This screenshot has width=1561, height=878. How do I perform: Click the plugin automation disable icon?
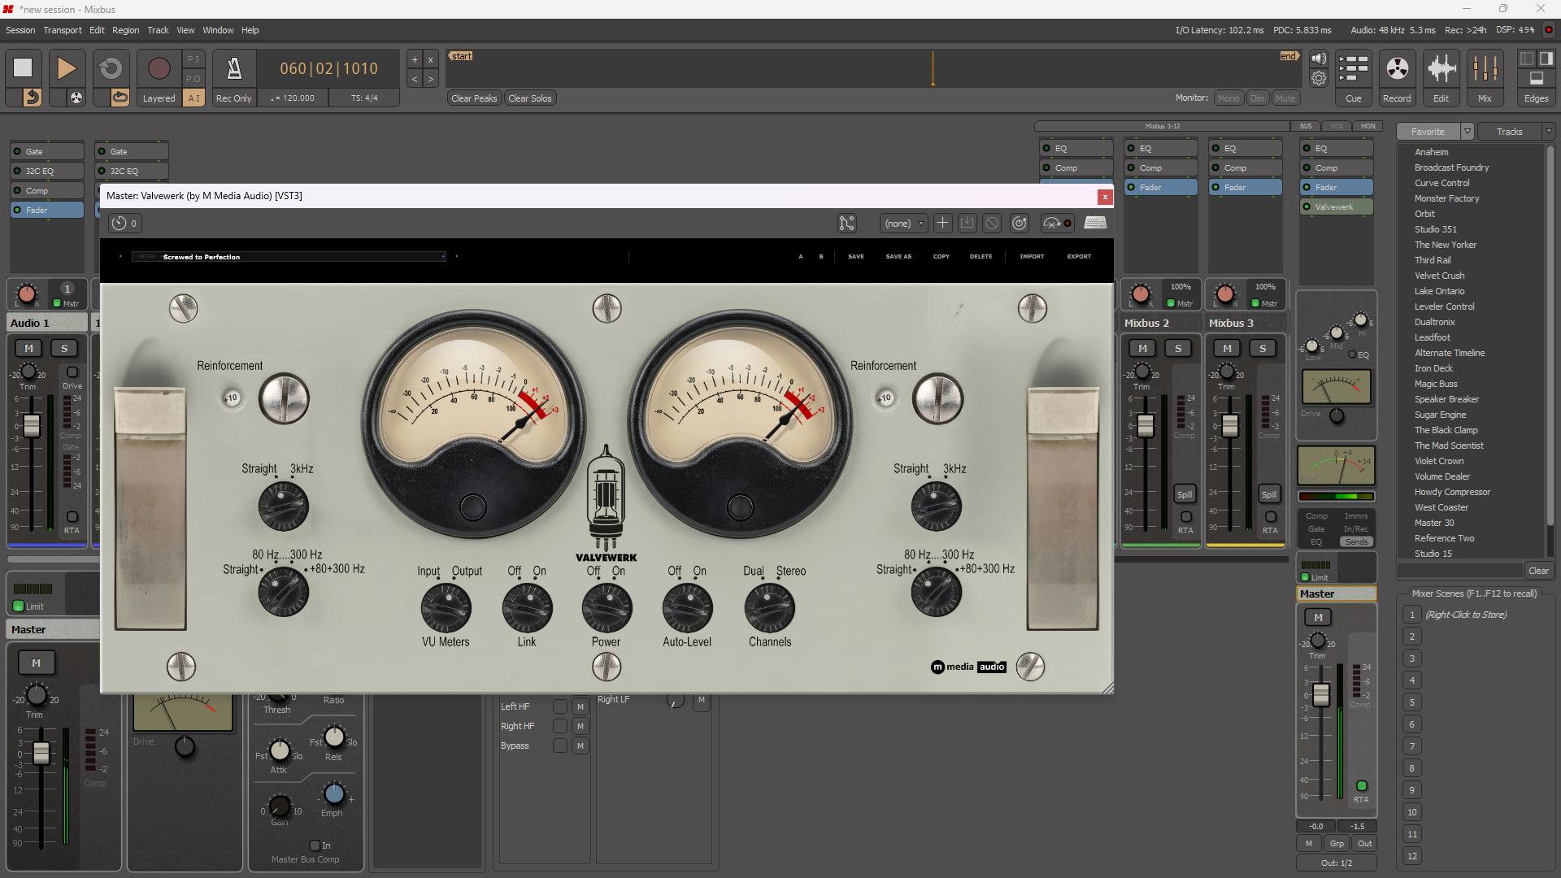pos(1057,223)
